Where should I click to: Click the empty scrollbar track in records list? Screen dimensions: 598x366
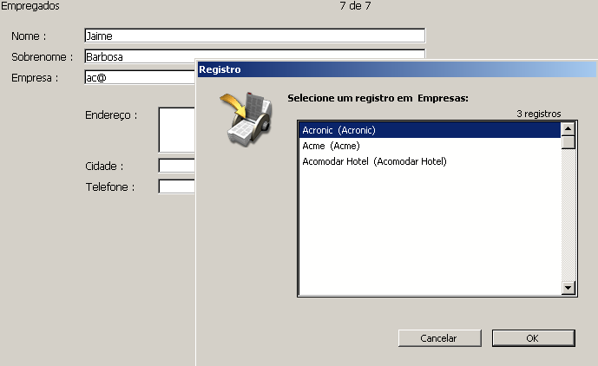[x=568, y=217]
